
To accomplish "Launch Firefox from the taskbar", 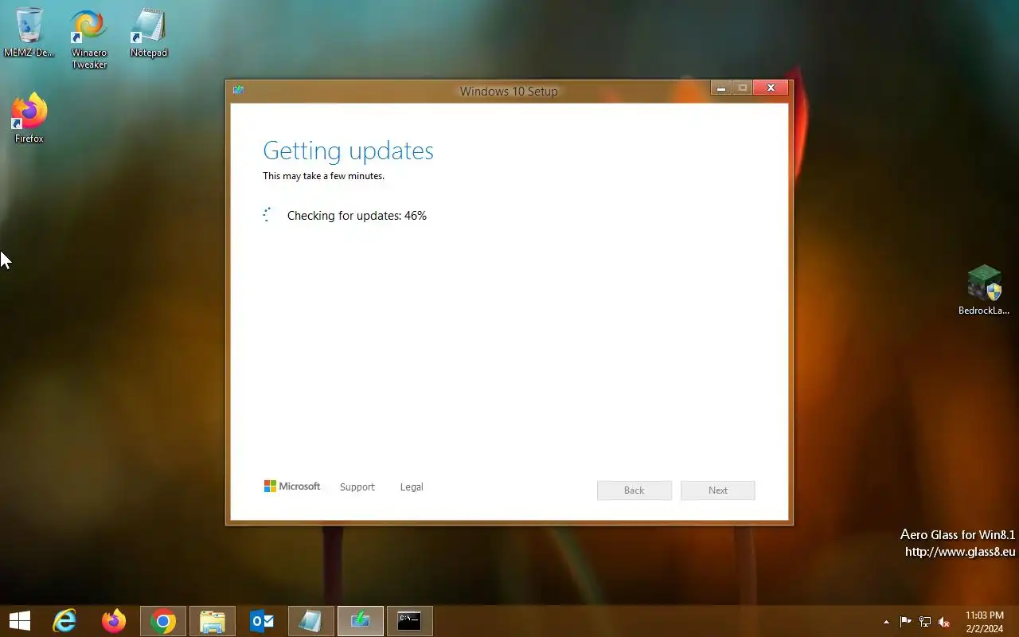I will coord(114,621).
